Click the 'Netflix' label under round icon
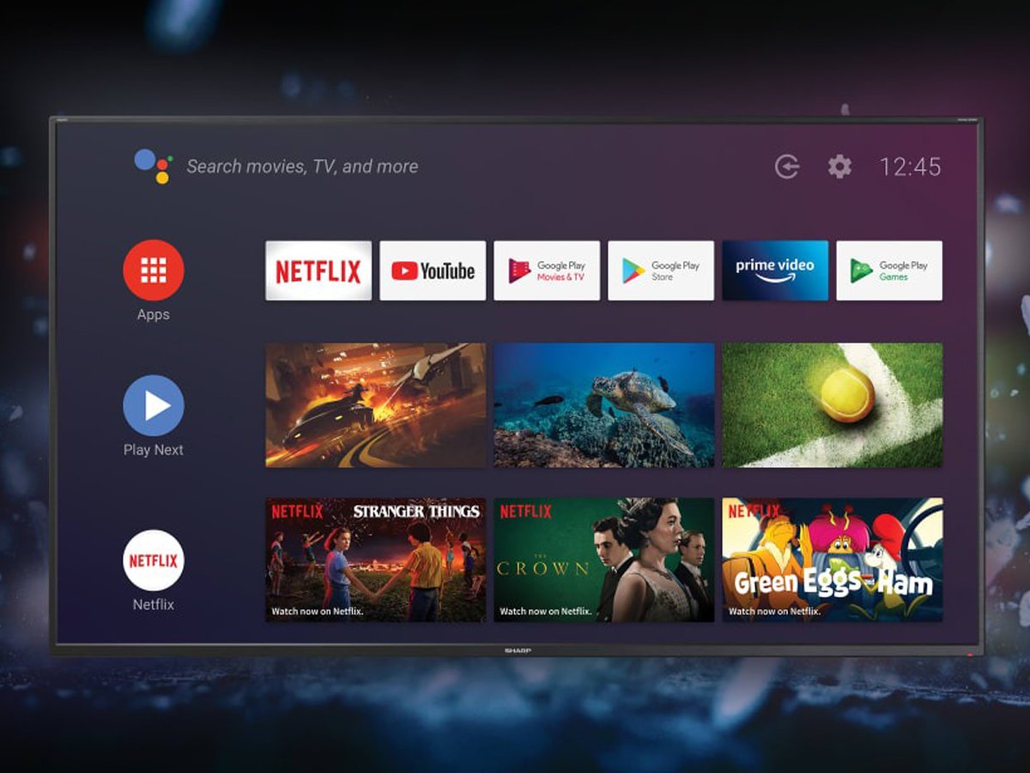The image size is (1030, 773). [154, 605]
